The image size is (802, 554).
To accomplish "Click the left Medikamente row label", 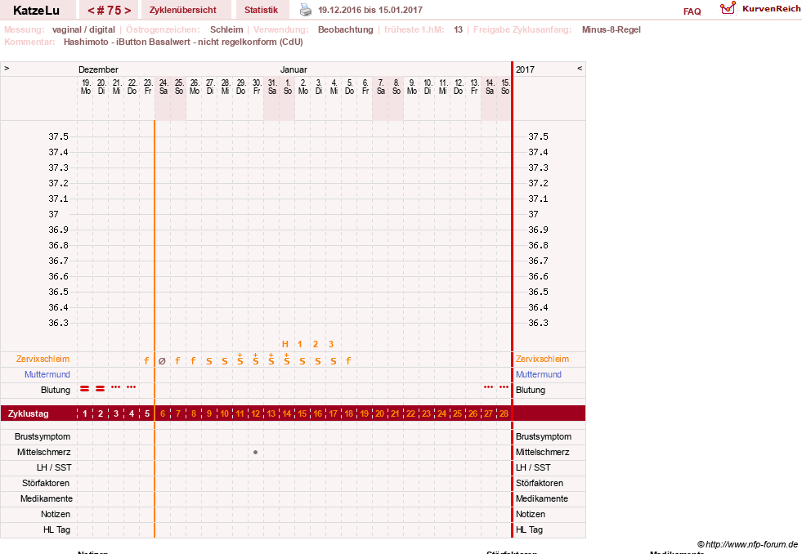I will point(47,498).
